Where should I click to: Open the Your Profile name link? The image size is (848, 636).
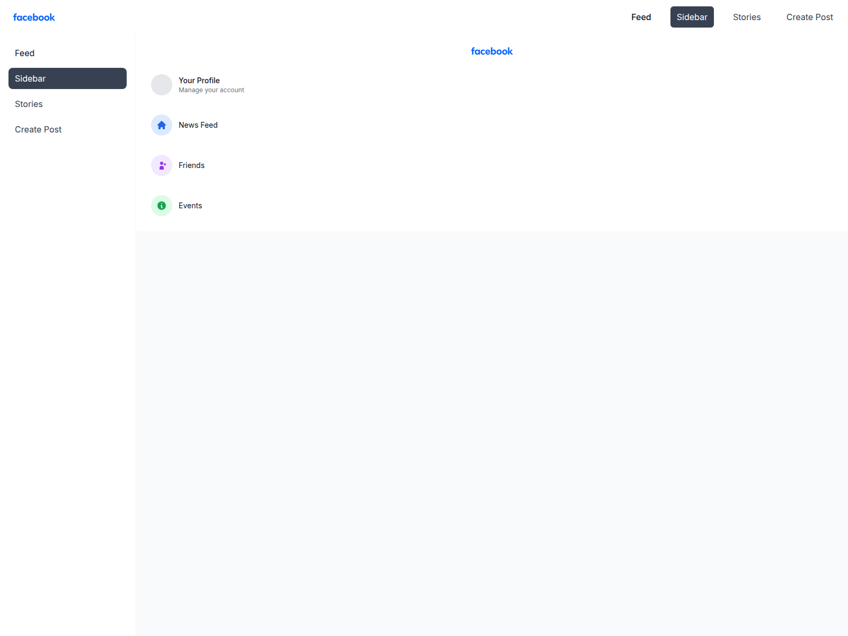point(199,81)
